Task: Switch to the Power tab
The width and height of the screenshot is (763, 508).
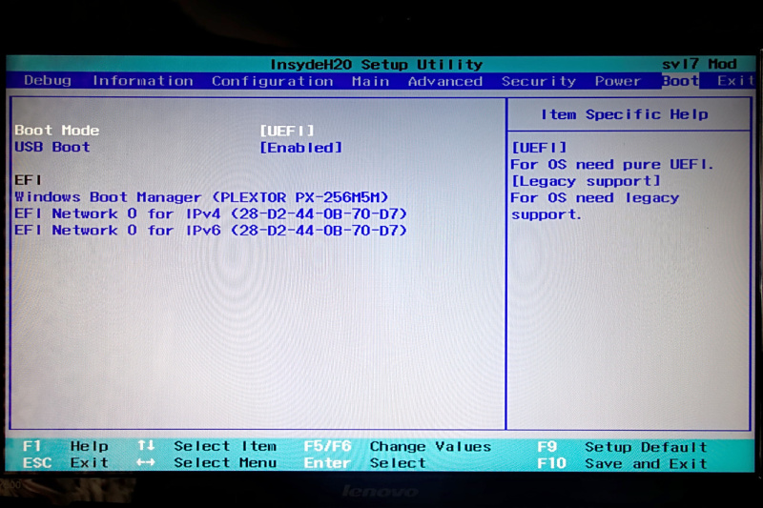Action: tap(617, 81)
